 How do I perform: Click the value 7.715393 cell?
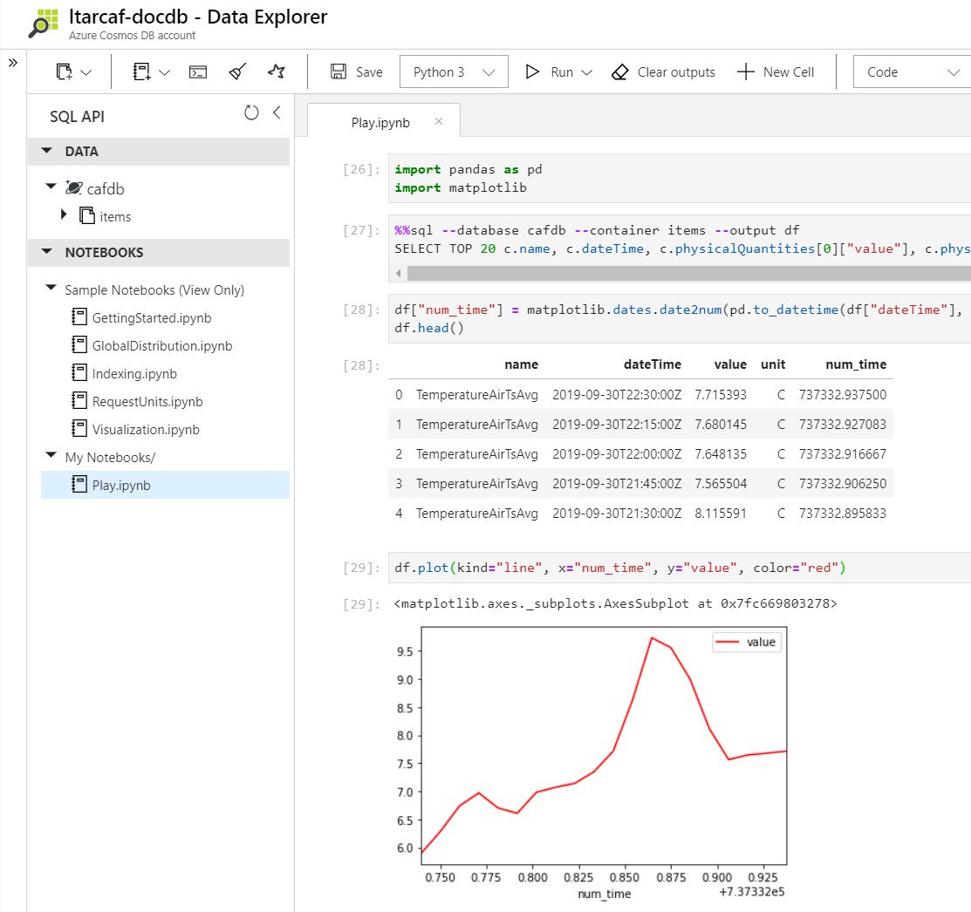pos(721,394)
